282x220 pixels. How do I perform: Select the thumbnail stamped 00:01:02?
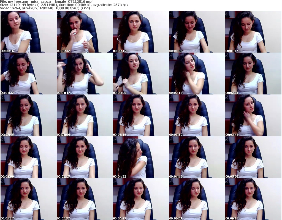[197, 32]
